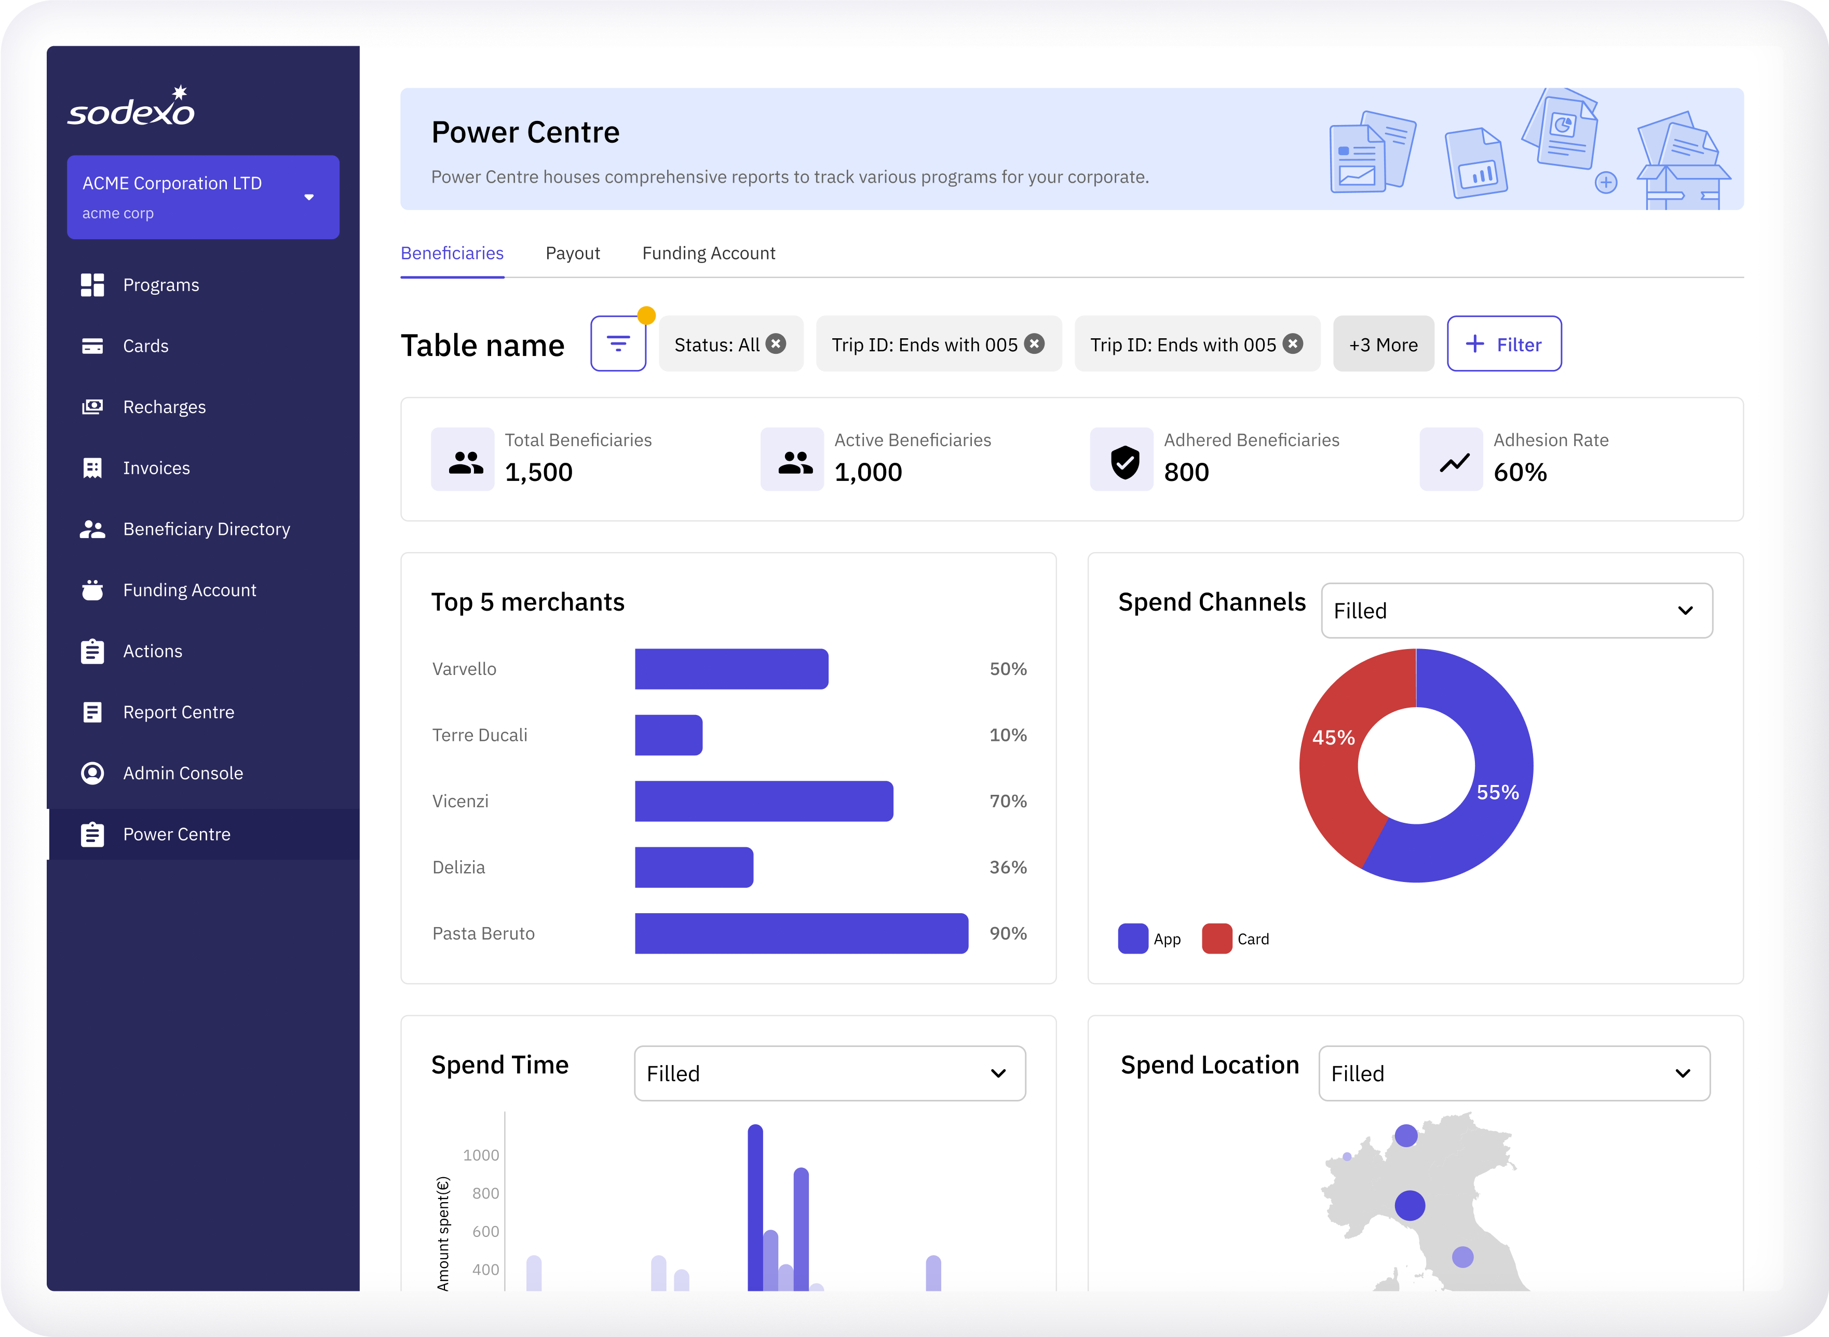Click the Programs dashboard icon in sidebar
The height and width of the screenshot is (1337, 1829).
[92, 285]
